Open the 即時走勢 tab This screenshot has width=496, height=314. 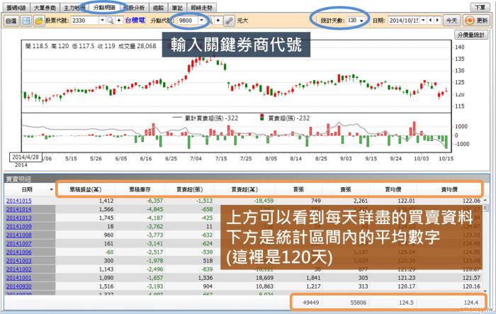click(201, 8)
